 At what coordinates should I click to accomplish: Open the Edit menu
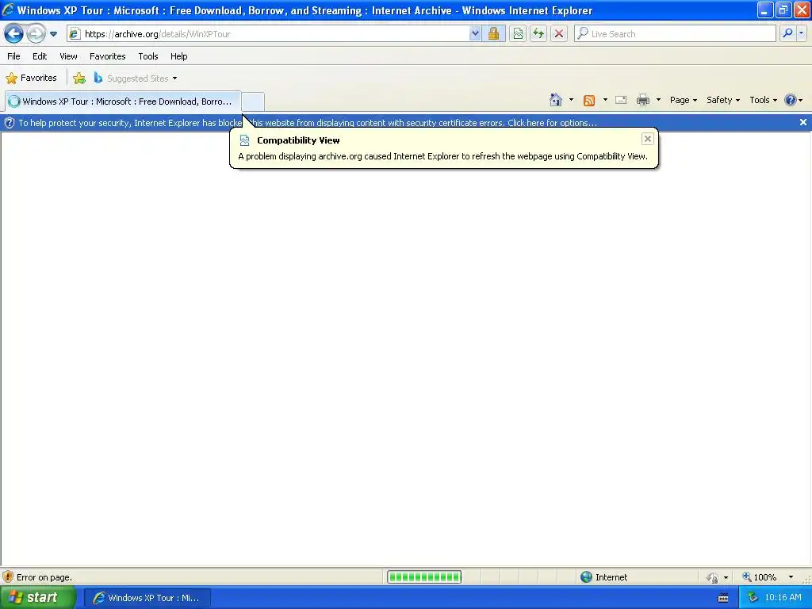pos(40,56)
